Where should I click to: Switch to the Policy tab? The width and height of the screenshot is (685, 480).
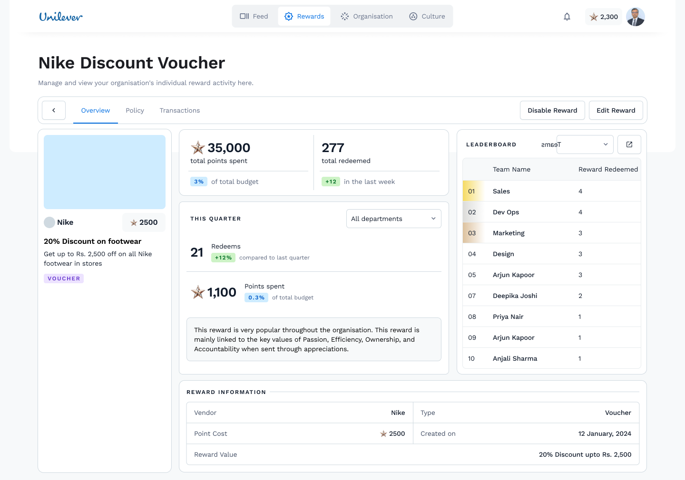(135, 110)
